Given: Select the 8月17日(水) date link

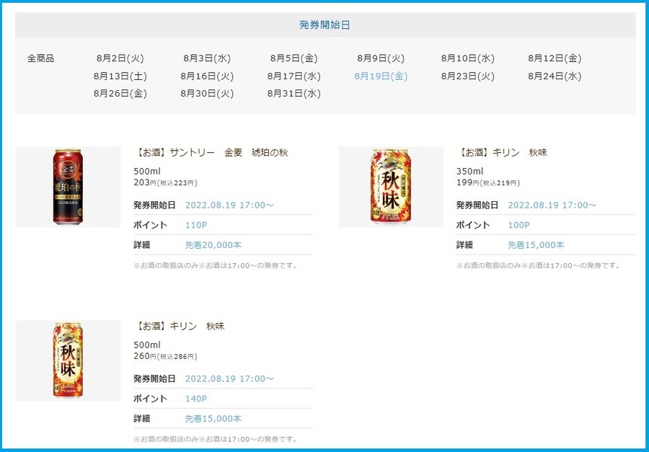Looking at the screenshot, I should click(x=294, y=76).
